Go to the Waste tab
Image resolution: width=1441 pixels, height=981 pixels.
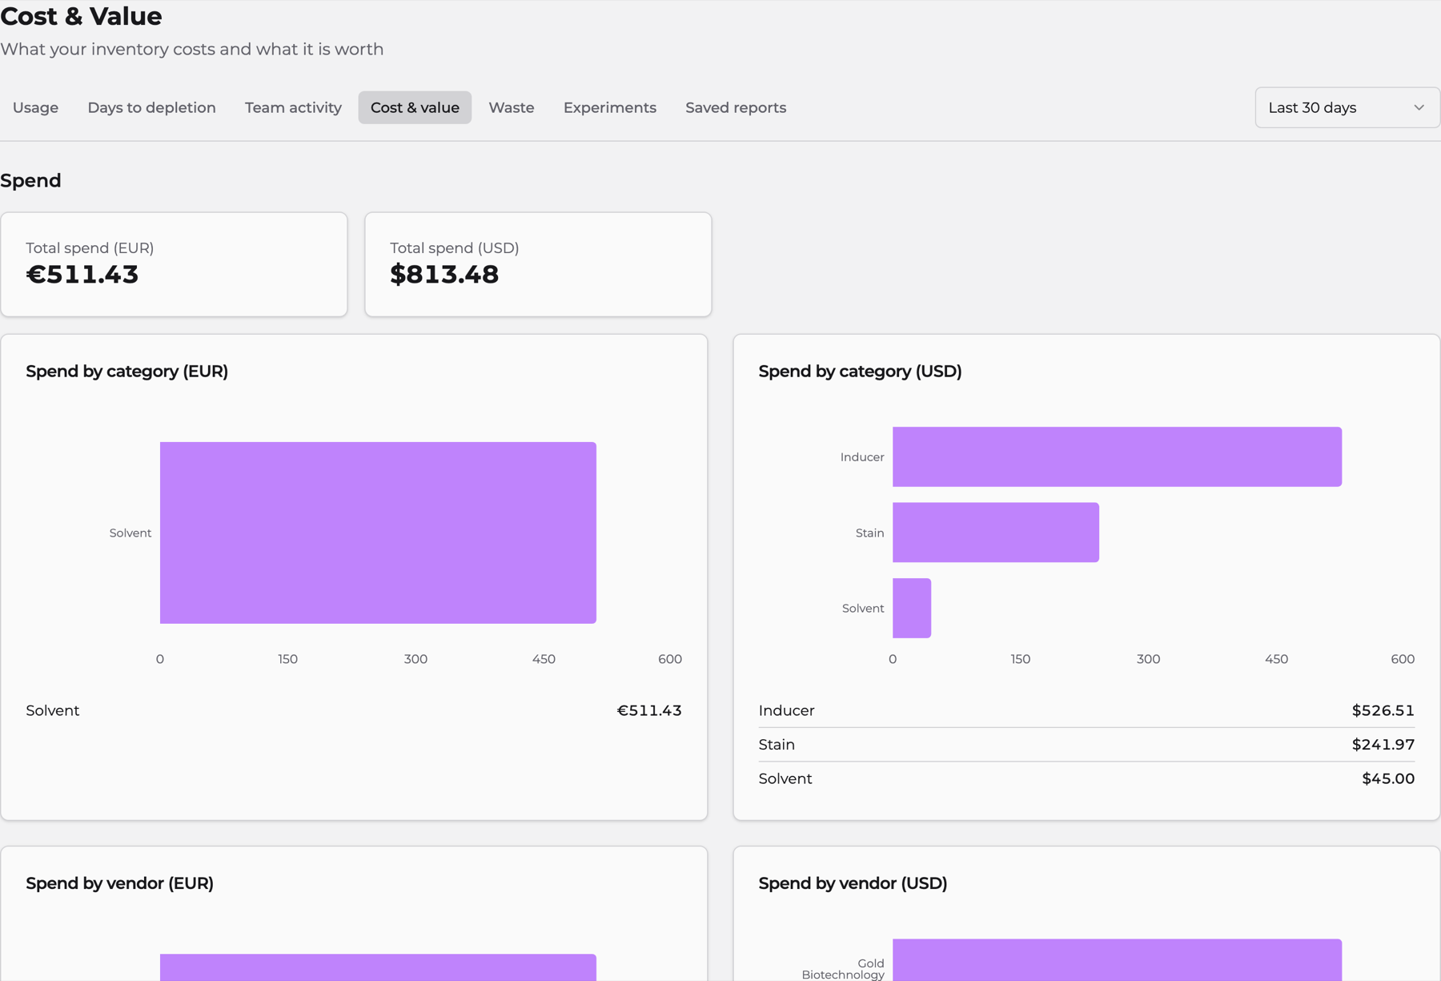(512, 107)
